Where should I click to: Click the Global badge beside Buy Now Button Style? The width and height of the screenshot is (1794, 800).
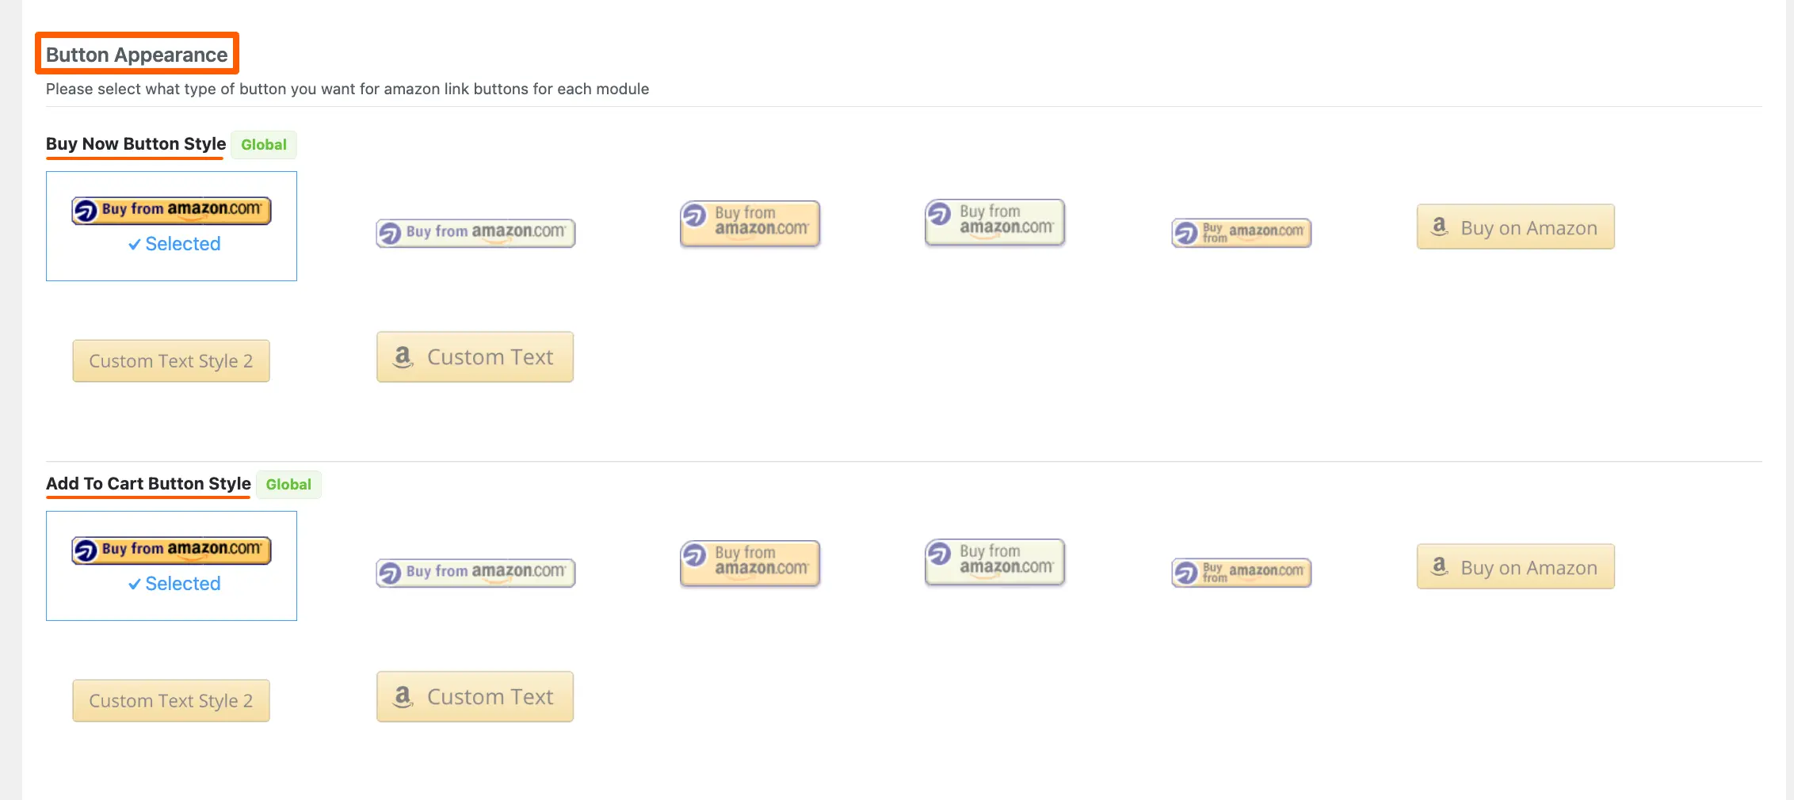(264, 145)
